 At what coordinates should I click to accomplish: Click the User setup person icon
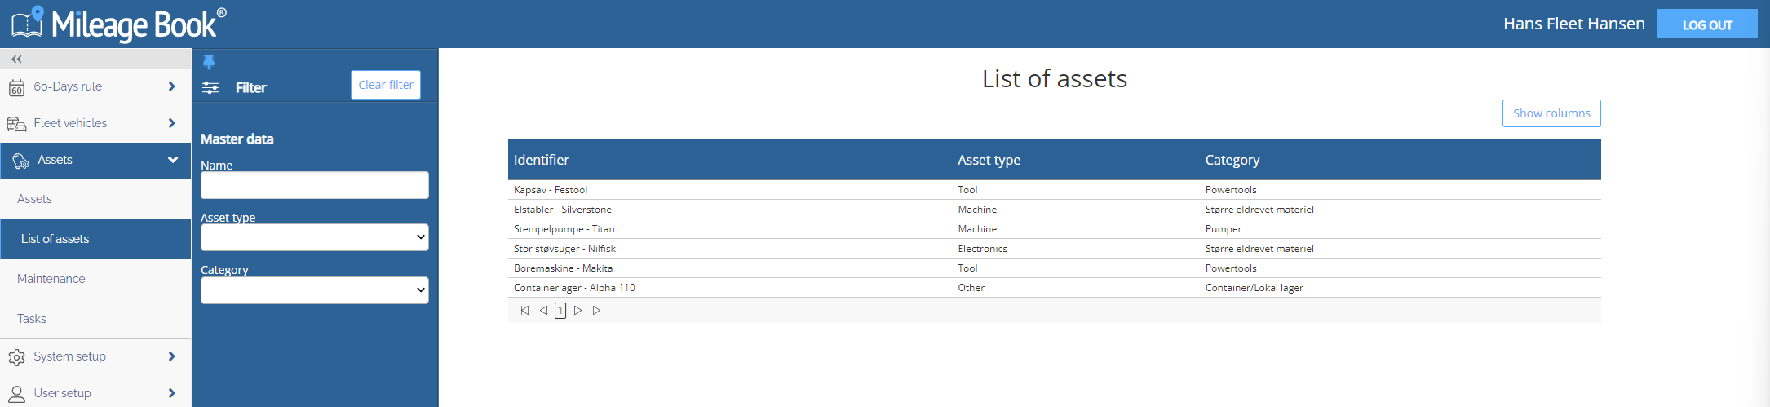(x=16, y=394)
